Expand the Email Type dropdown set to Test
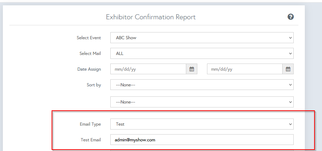Viewport: 322px width, 151px height. 202,124
